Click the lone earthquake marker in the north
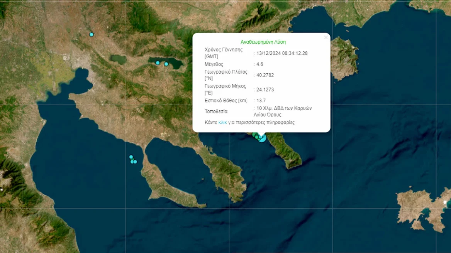This screenshot has height=253, width=451. coord(92,34)
